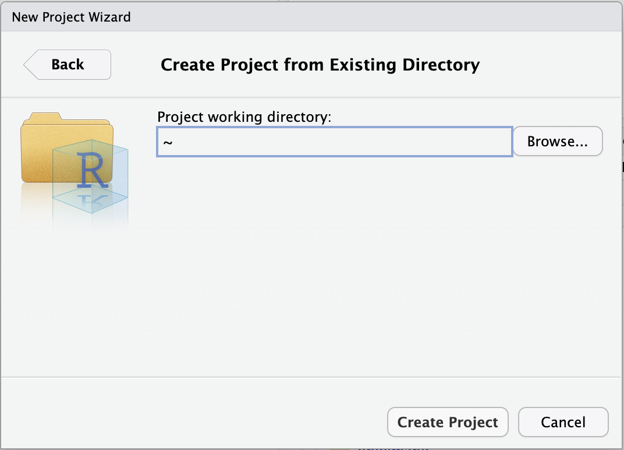Image resolution: width=624 pixels, height=450 pixels.
Task: Cancel the New Project Wizard
Action: click(563, 422)
